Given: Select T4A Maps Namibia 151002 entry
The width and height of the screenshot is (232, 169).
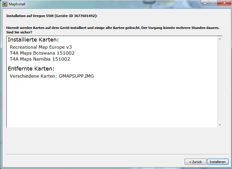Looking at the screenshot, I should [40, 59].
